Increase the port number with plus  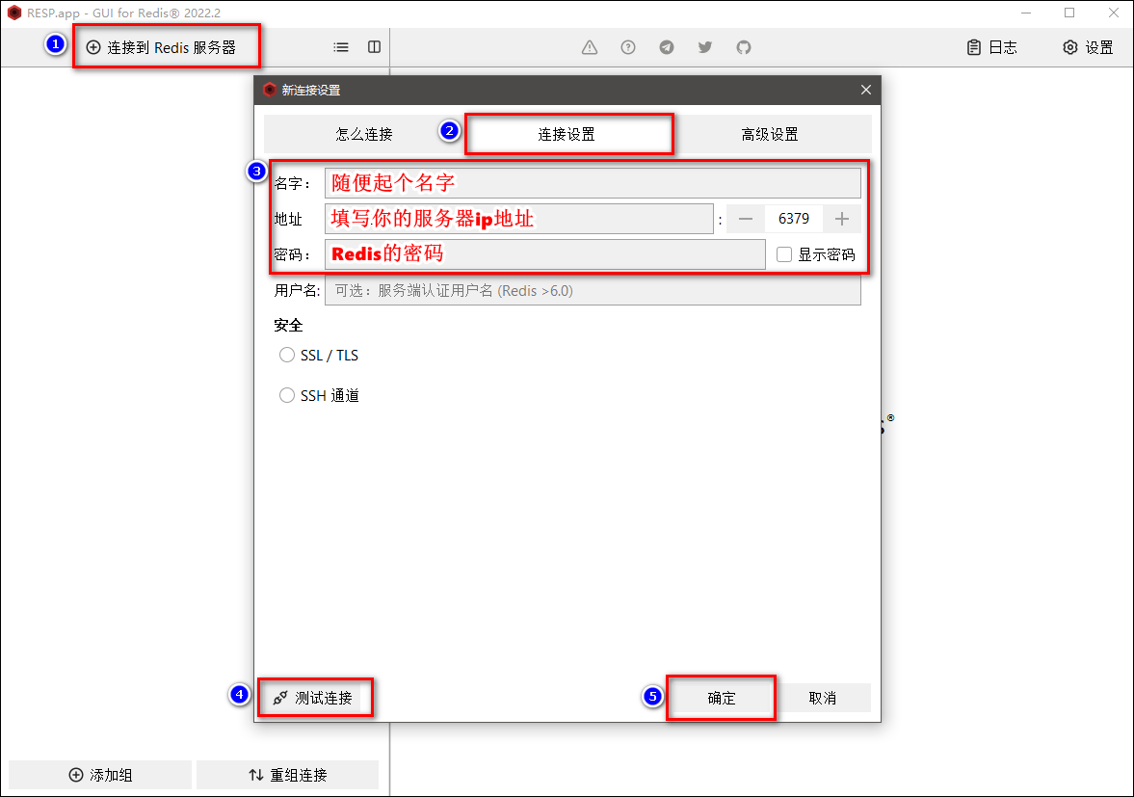[x=842, y=219]
